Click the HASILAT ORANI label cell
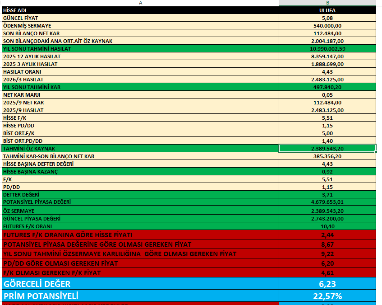This screenshot has height=305, width=382. click(x=140, y=72)
